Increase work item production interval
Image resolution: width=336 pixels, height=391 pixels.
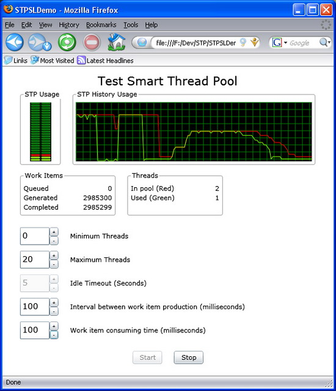click(54, 303)
